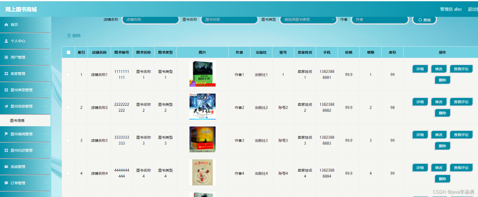Open 系统管理 sidebar menu
Viewport: 478px width, 197px height.
[25, 167]
